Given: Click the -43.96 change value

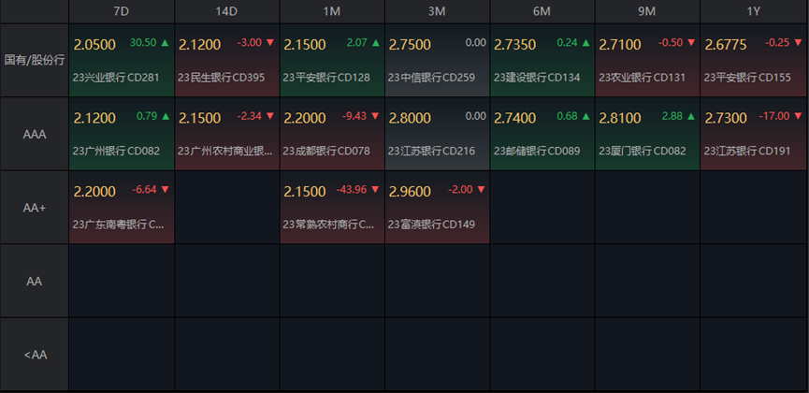Looking at the screenshot, I should 352,190.
